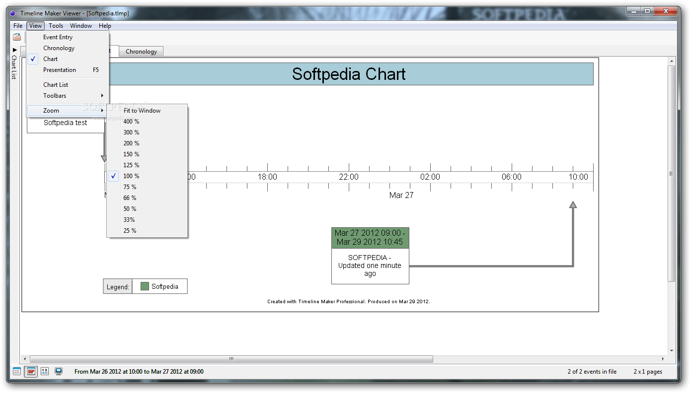Open the Help menu
Image resolution: width=691 pixels, height=393 pixels.
(105, 26)
